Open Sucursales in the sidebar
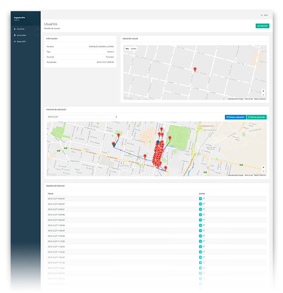This screenshot has width=283, height=293. point(21,35)
